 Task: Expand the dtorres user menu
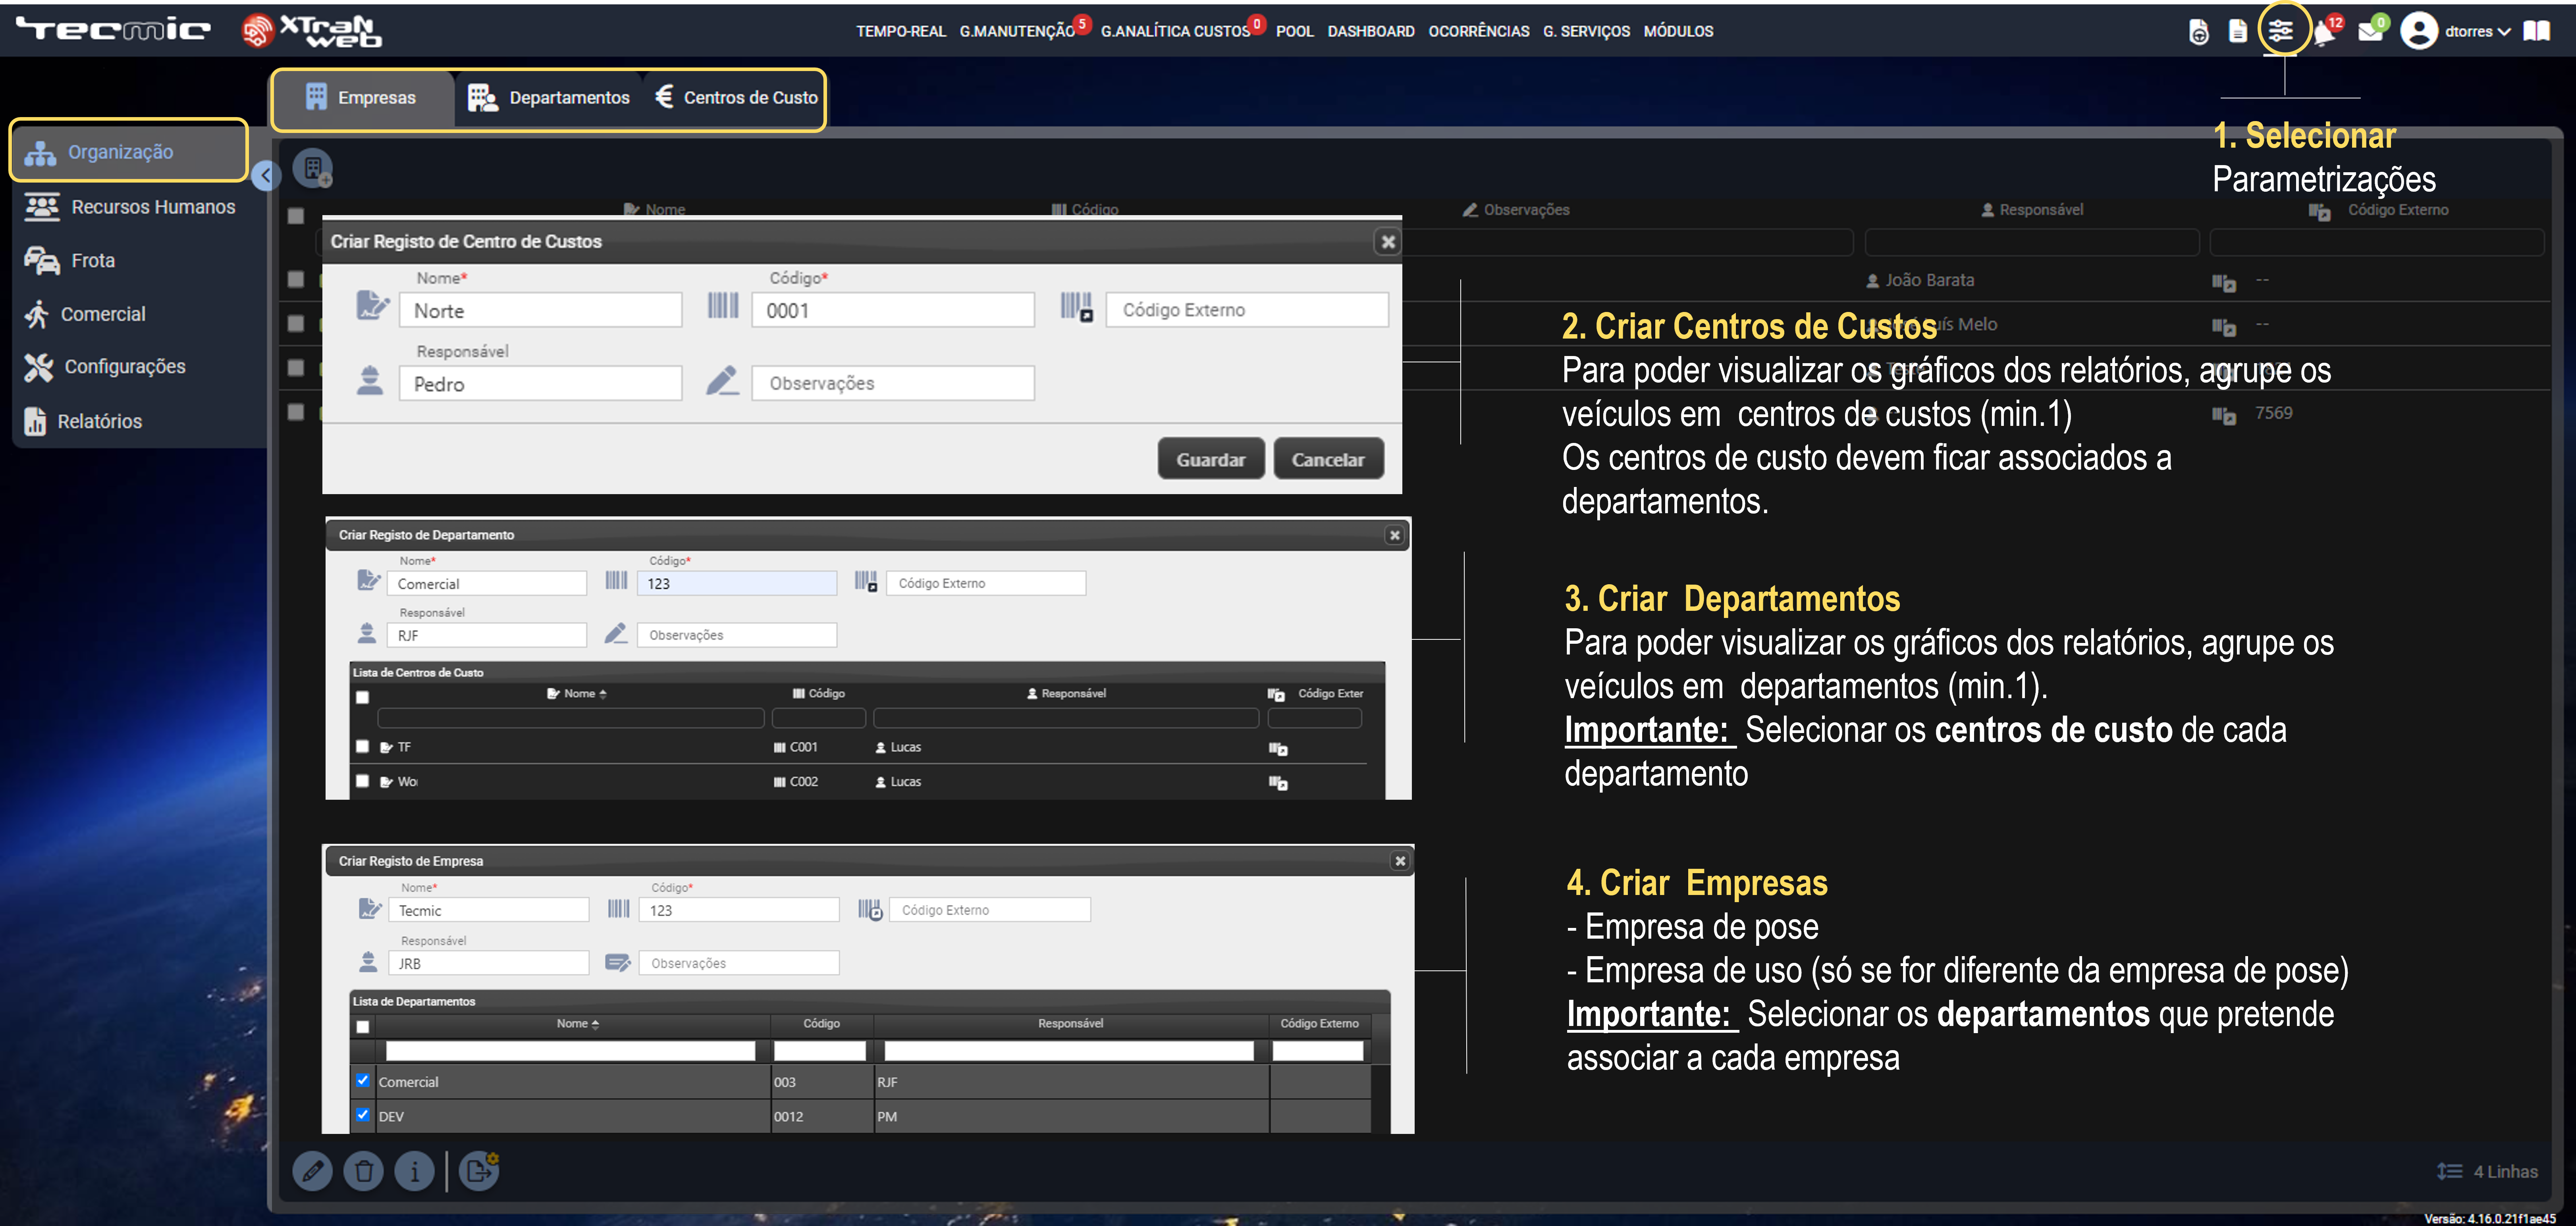(2477, 32)
